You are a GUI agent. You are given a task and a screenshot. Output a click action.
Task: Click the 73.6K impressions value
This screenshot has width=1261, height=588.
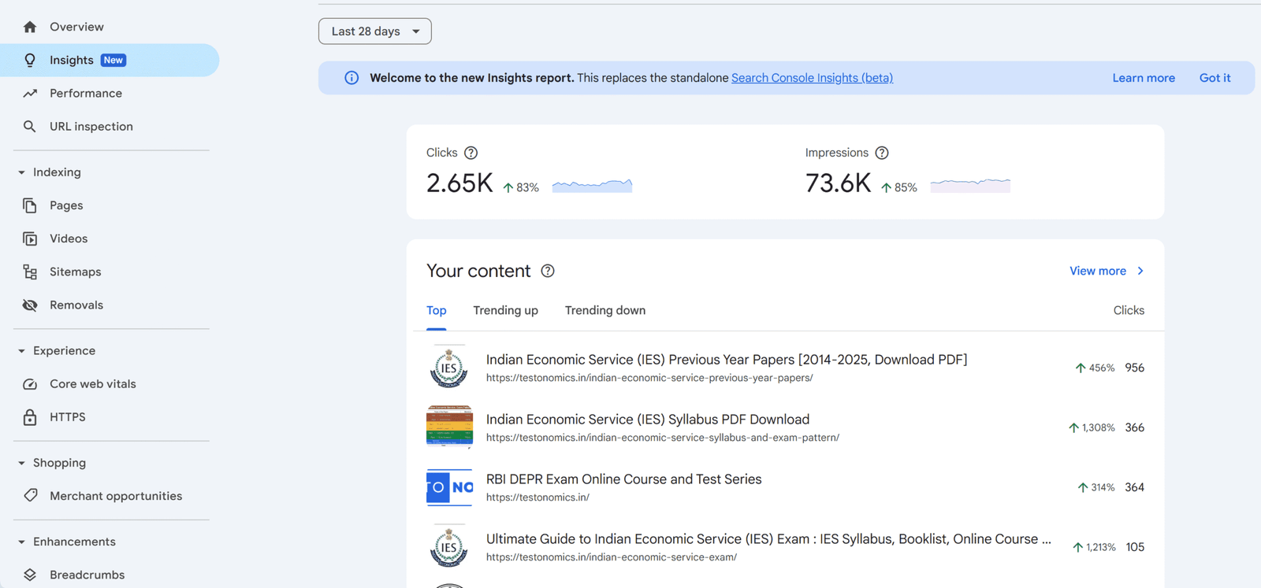tap(838, 183)
